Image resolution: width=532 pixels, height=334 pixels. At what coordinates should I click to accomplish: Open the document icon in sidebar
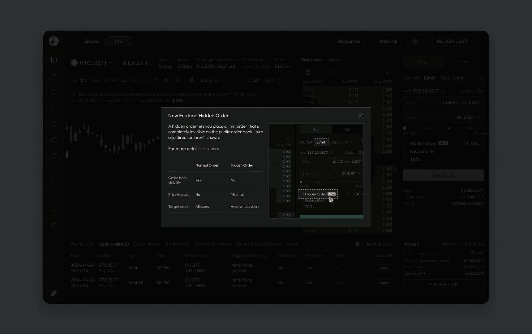(x=54, y=194)
